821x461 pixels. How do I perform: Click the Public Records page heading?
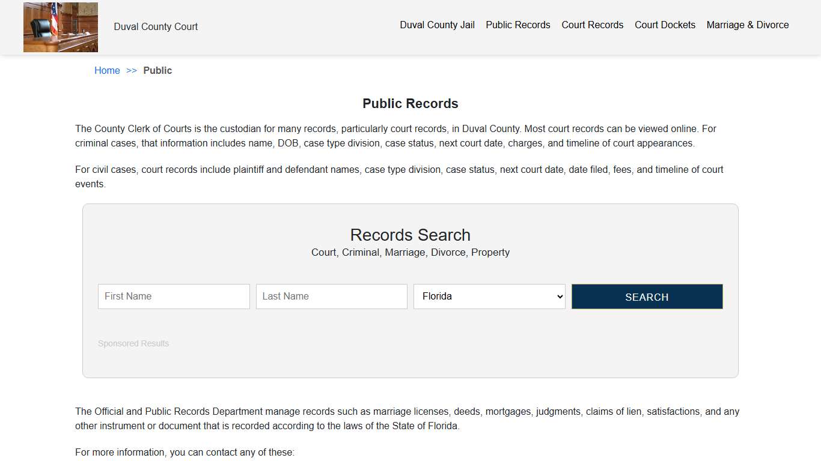click(x=410, y=103)
